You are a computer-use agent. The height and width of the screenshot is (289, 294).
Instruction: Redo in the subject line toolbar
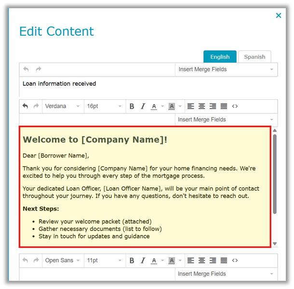[x=39, y=69]
